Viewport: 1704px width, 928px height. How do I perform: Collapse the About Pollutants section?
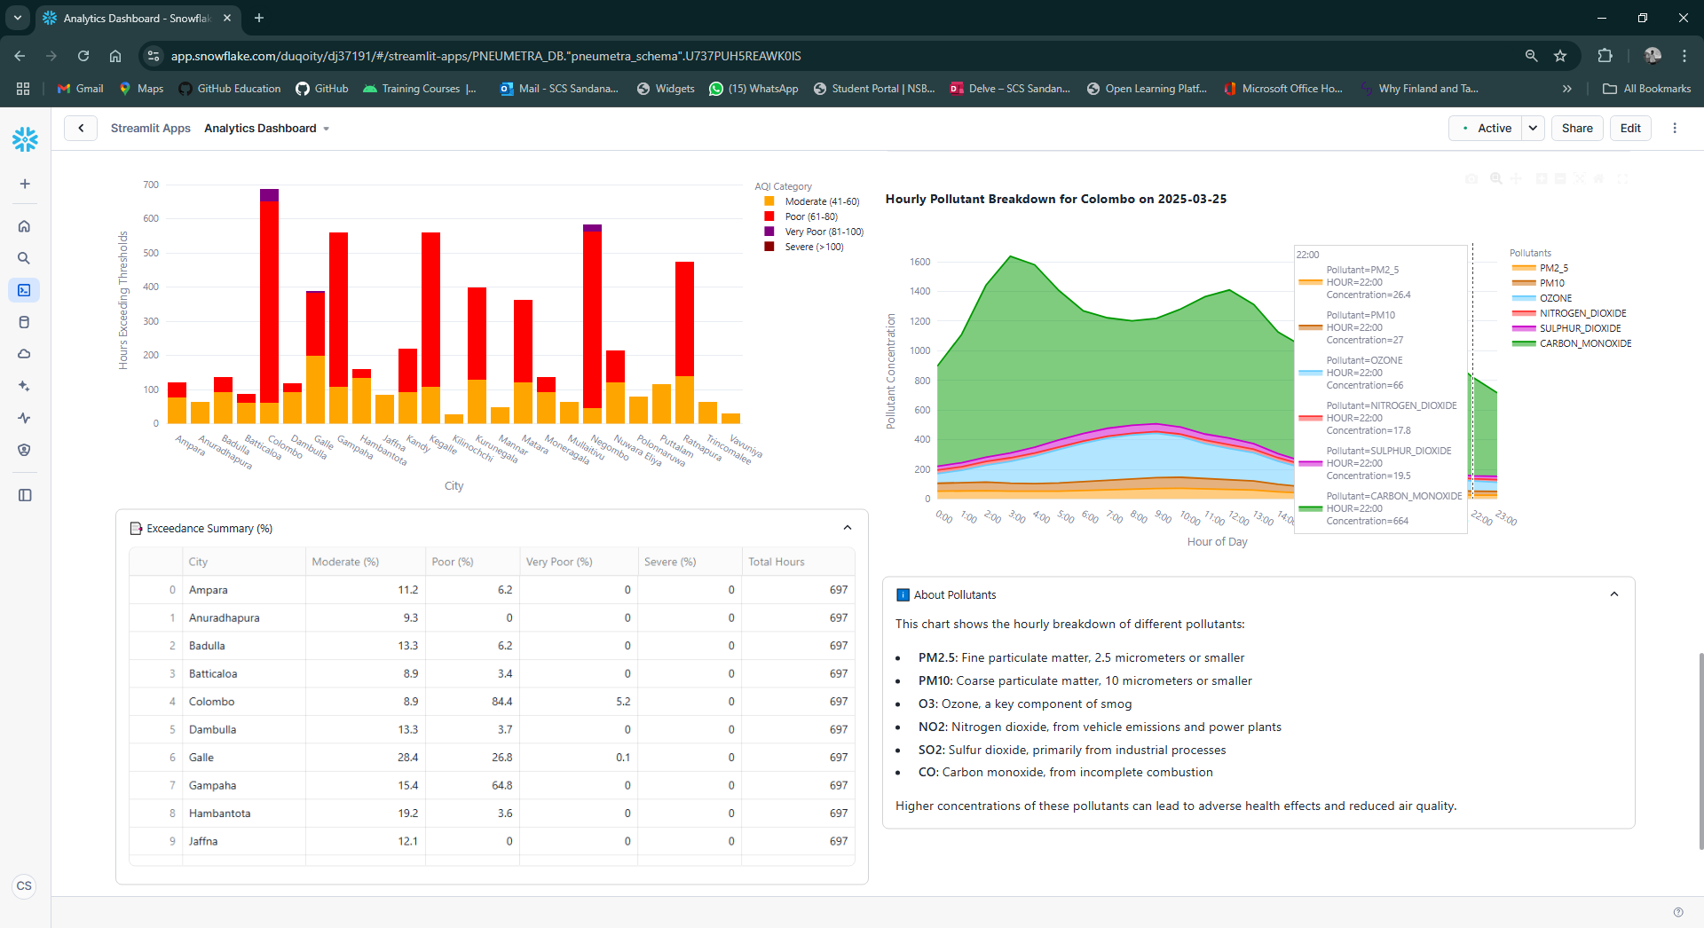tap(1614, 594)
